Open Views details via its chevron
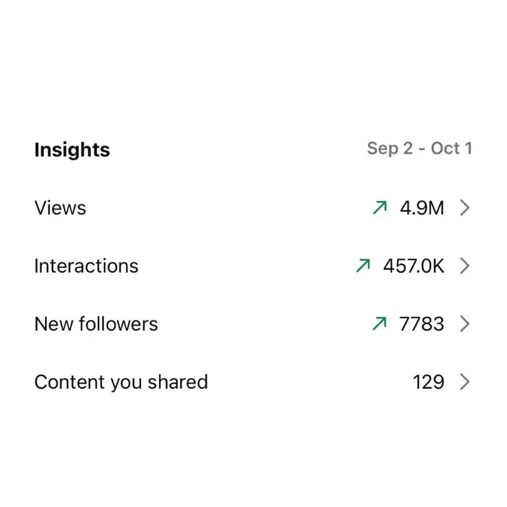 click(x=464, y=208)
